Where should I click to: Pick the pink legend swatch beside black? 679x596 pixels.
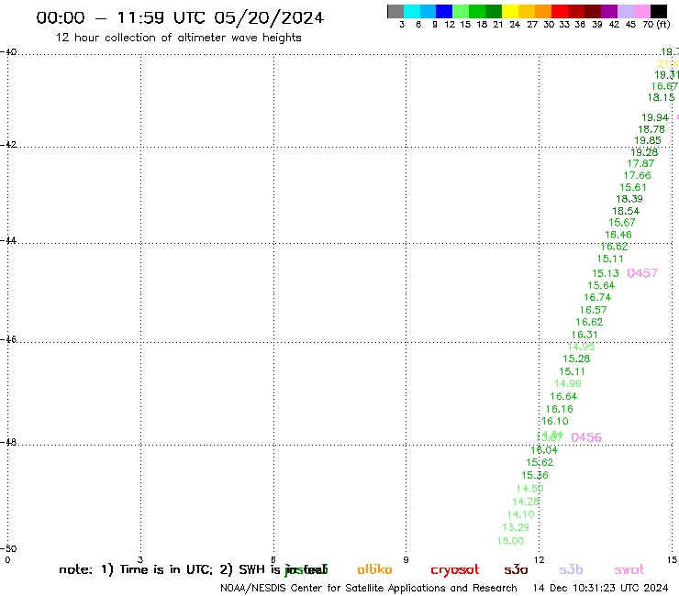click(642, 11)
